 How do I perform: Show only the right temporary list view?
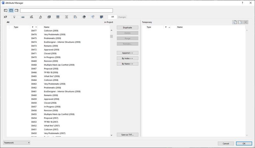(x=17, y=10)
